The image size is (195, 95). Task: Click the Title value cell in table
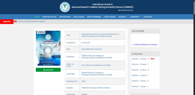click(103, 35)
